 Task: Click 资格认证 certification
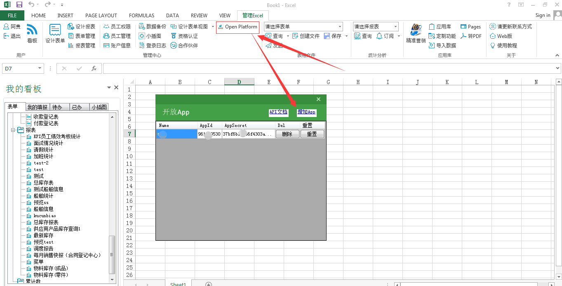tap(184, 36)
